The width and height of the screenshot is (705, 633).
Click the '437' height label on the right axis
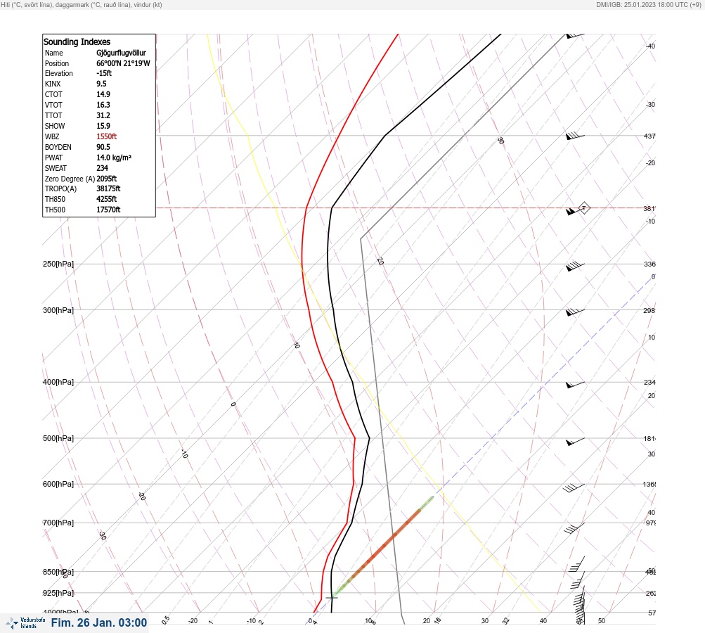649,136
